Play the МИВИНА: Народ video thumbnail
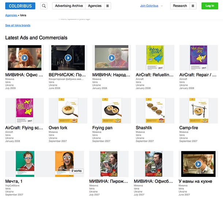Image resolution: width=223 pixels, height=201 pixels. coord(111,57)
